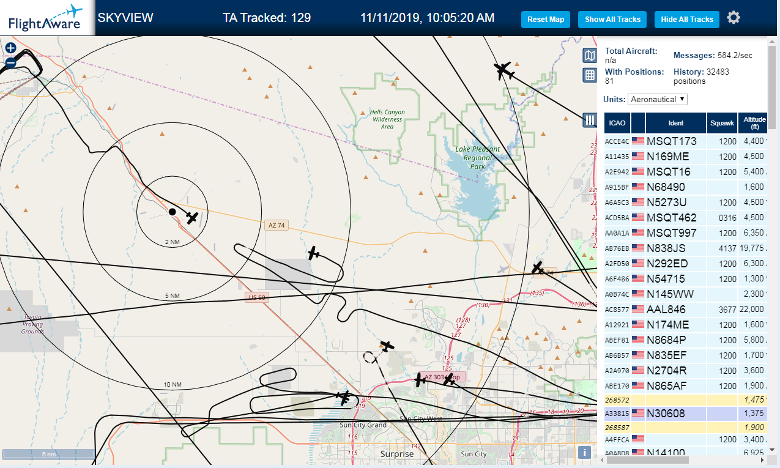Select the MSQT173 aircraft row
The image size is (780, 468).
pos(686,141)
